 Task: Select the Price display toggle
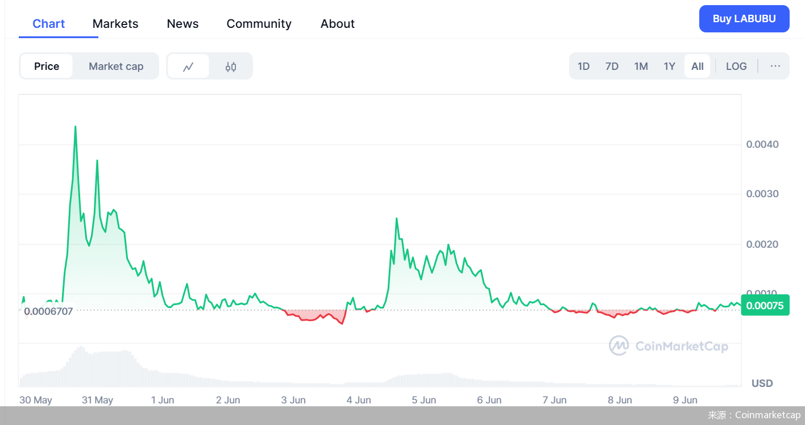coord(47,66)
